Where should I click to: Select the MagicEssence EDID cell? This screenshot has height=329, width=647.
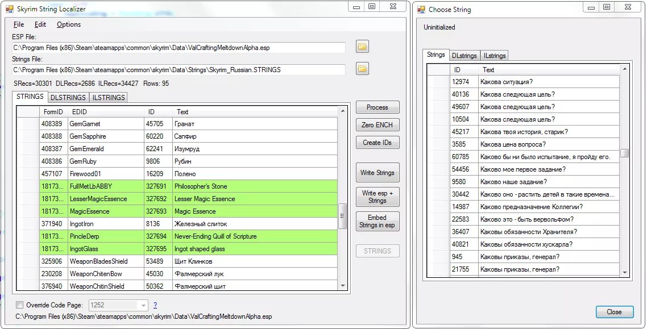[106, 211]
